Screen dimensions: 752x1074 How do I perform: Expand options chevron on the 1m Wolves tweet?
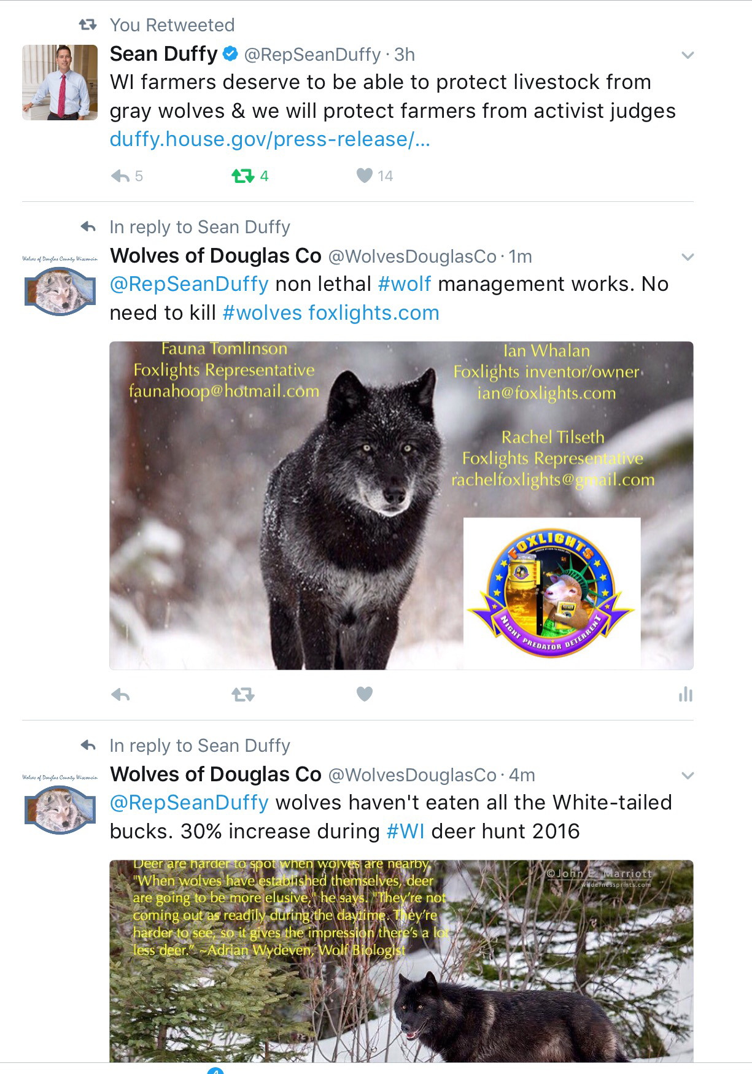pyautogui.click(x=688, y=257)
